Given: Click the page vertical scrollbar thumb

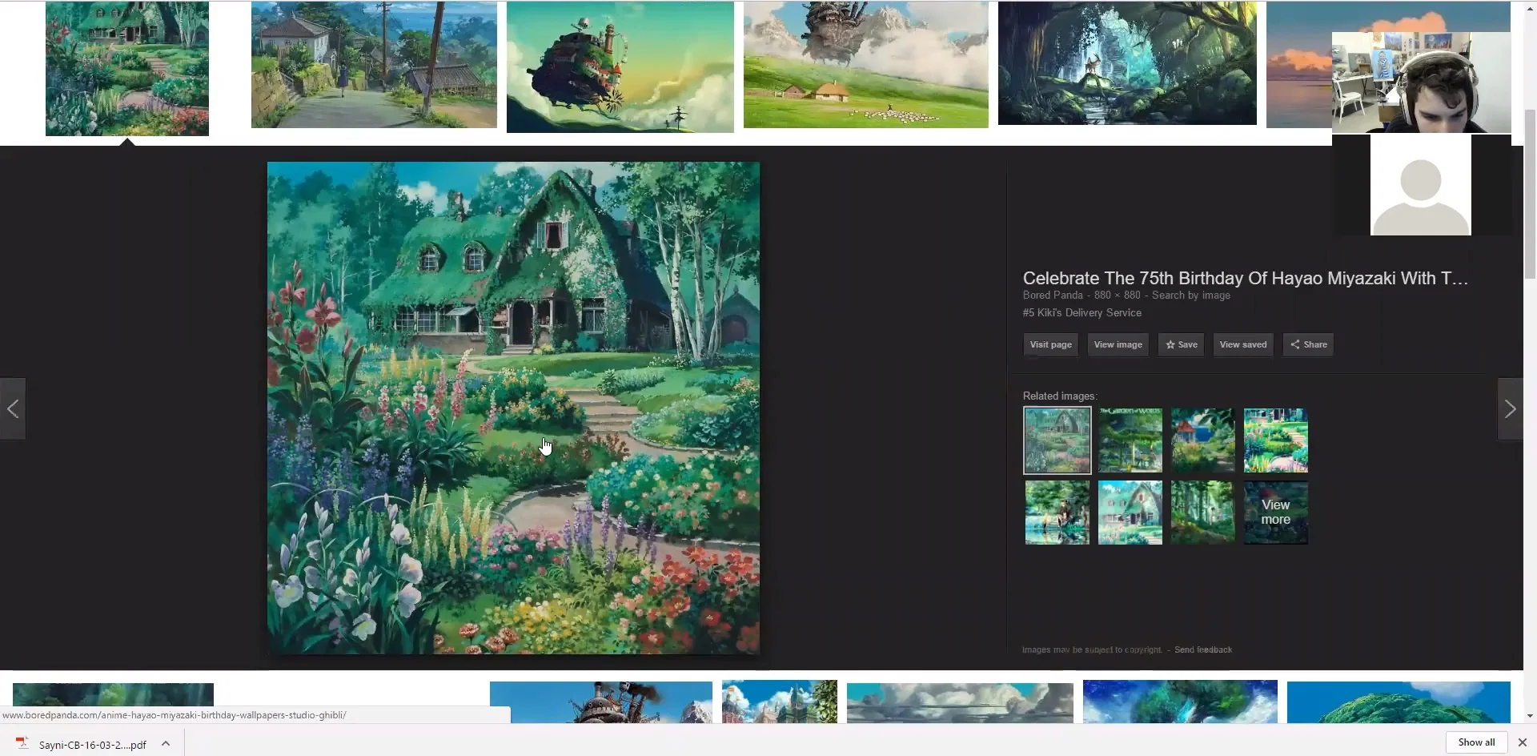Looking at the screenshot, I should point(1530,194).
